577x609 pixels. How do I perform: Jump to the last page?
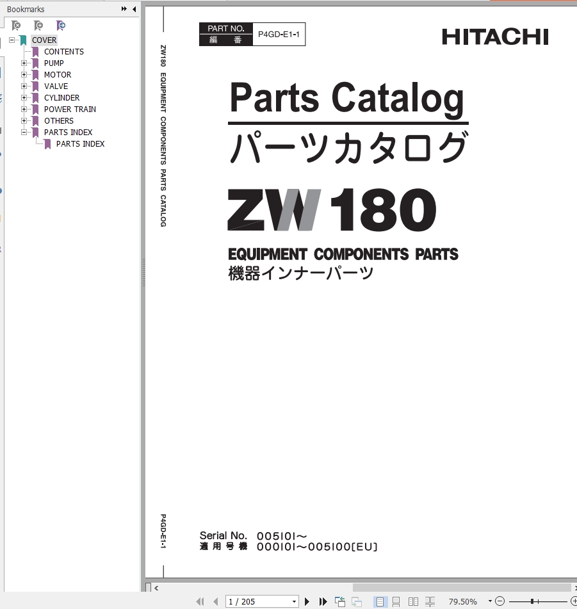[323, 601]
